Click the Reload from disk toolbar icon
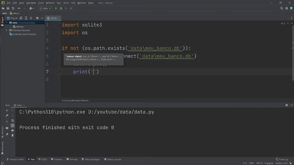This screenshot has height=165, width=294. coord(13,8)
